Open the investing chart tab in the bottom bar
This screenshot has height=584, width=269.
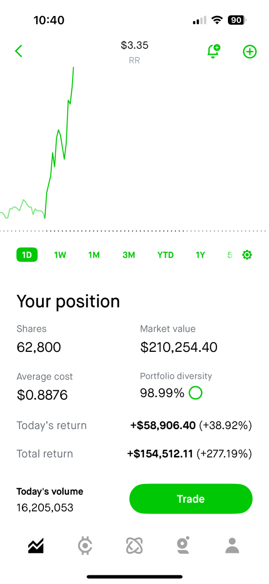[36, 545]
